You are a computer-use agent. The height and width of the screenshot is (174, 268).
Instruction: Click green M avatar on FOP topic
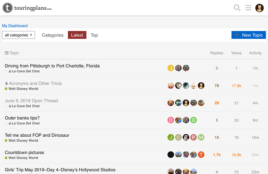pyautogui.click(x=201, y=137)
